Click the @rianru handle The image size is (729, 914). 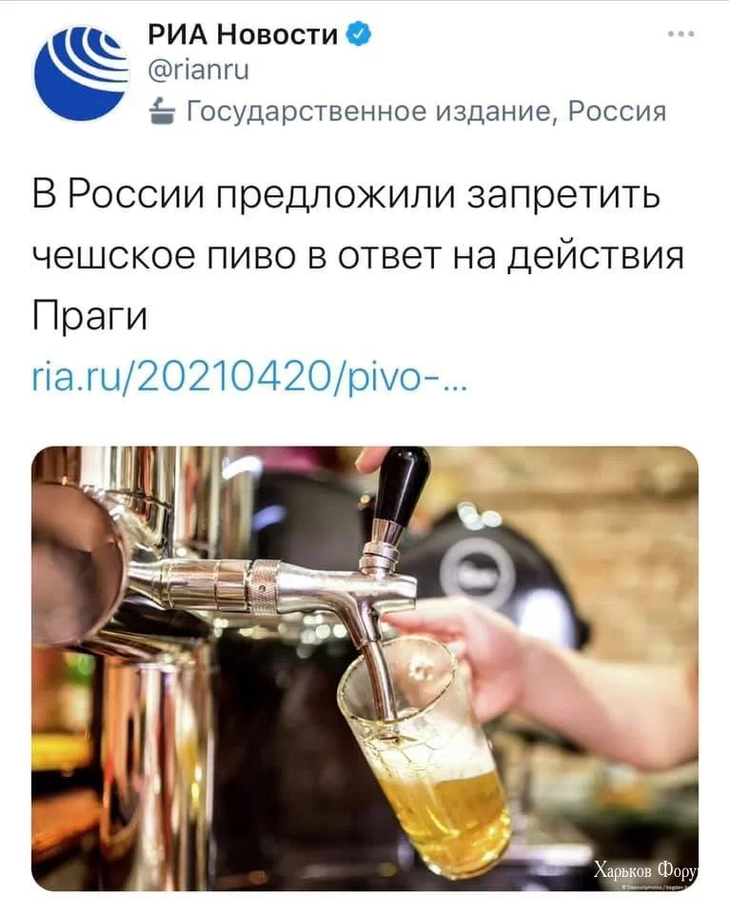[x=199, y=71]
